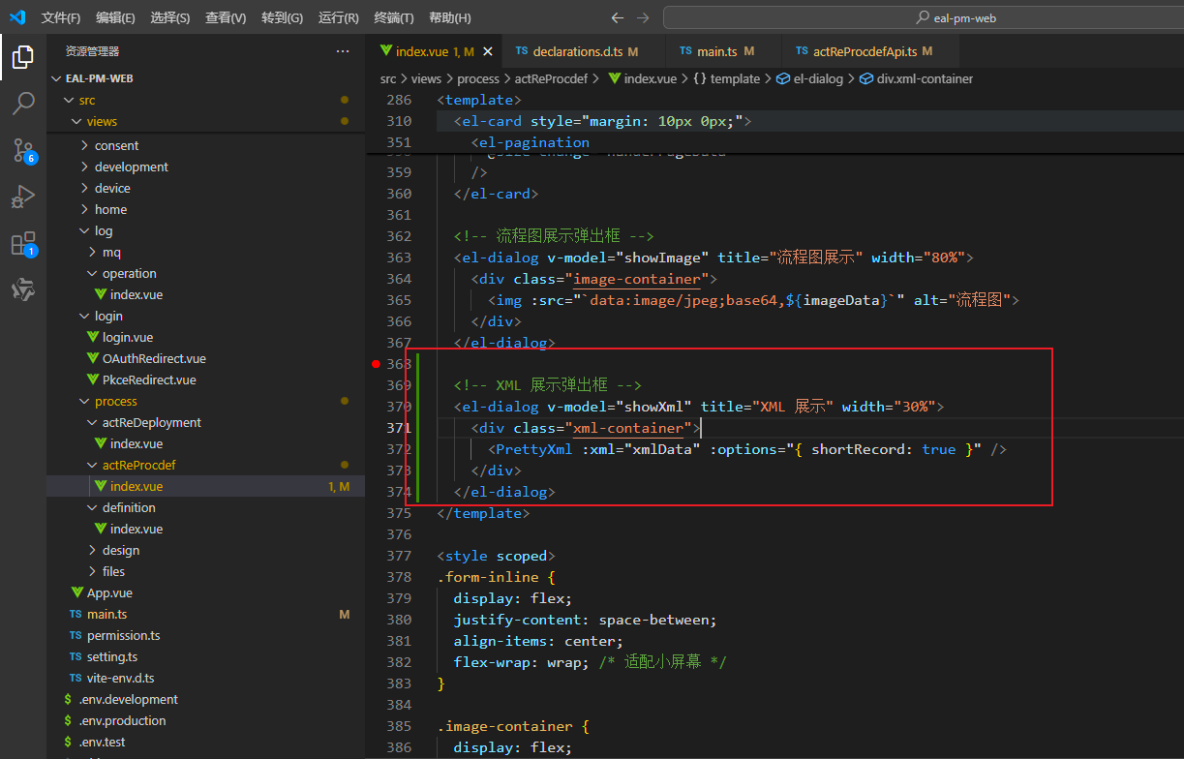Open PkceRedirect.vue file
1184x759 pixels.
point(205,379)
